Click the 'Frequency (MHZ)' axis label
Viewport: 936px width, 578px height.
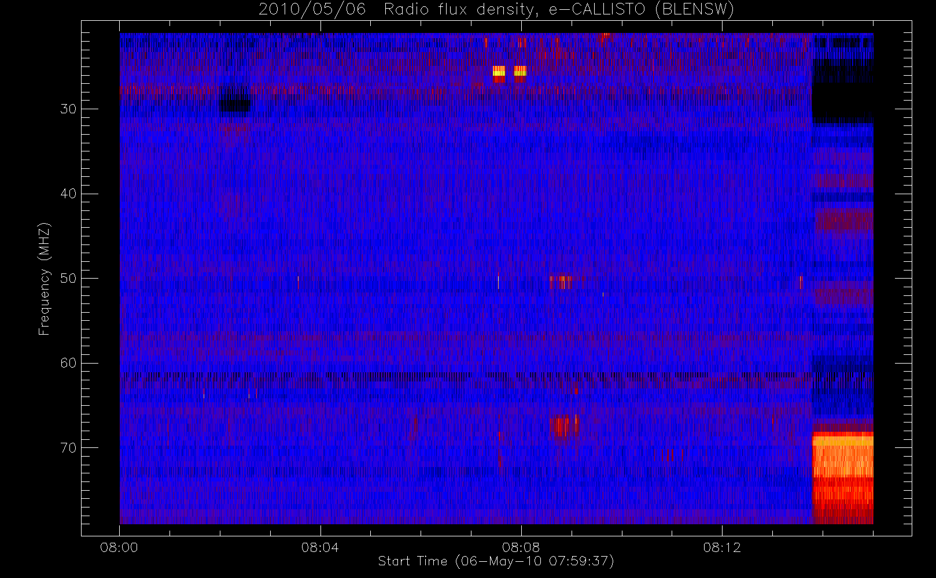pyautogui.click(x=45, y=279)
